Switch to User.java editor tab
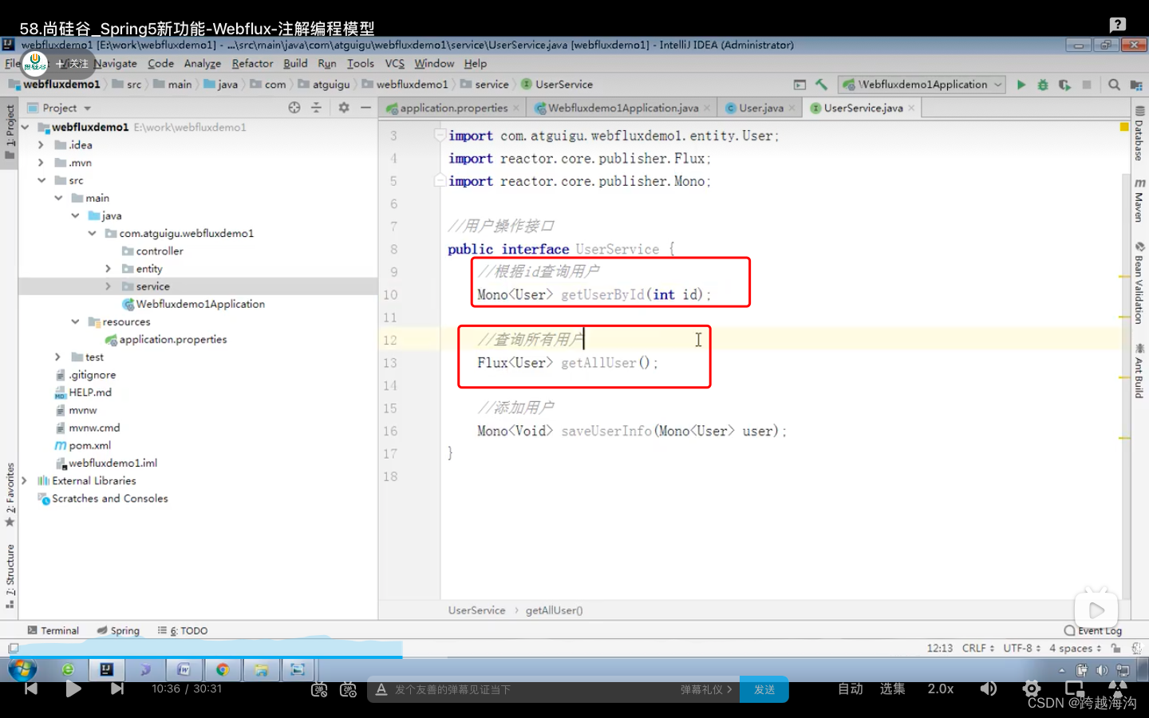The image size is (1149, 718). point(760,108)
